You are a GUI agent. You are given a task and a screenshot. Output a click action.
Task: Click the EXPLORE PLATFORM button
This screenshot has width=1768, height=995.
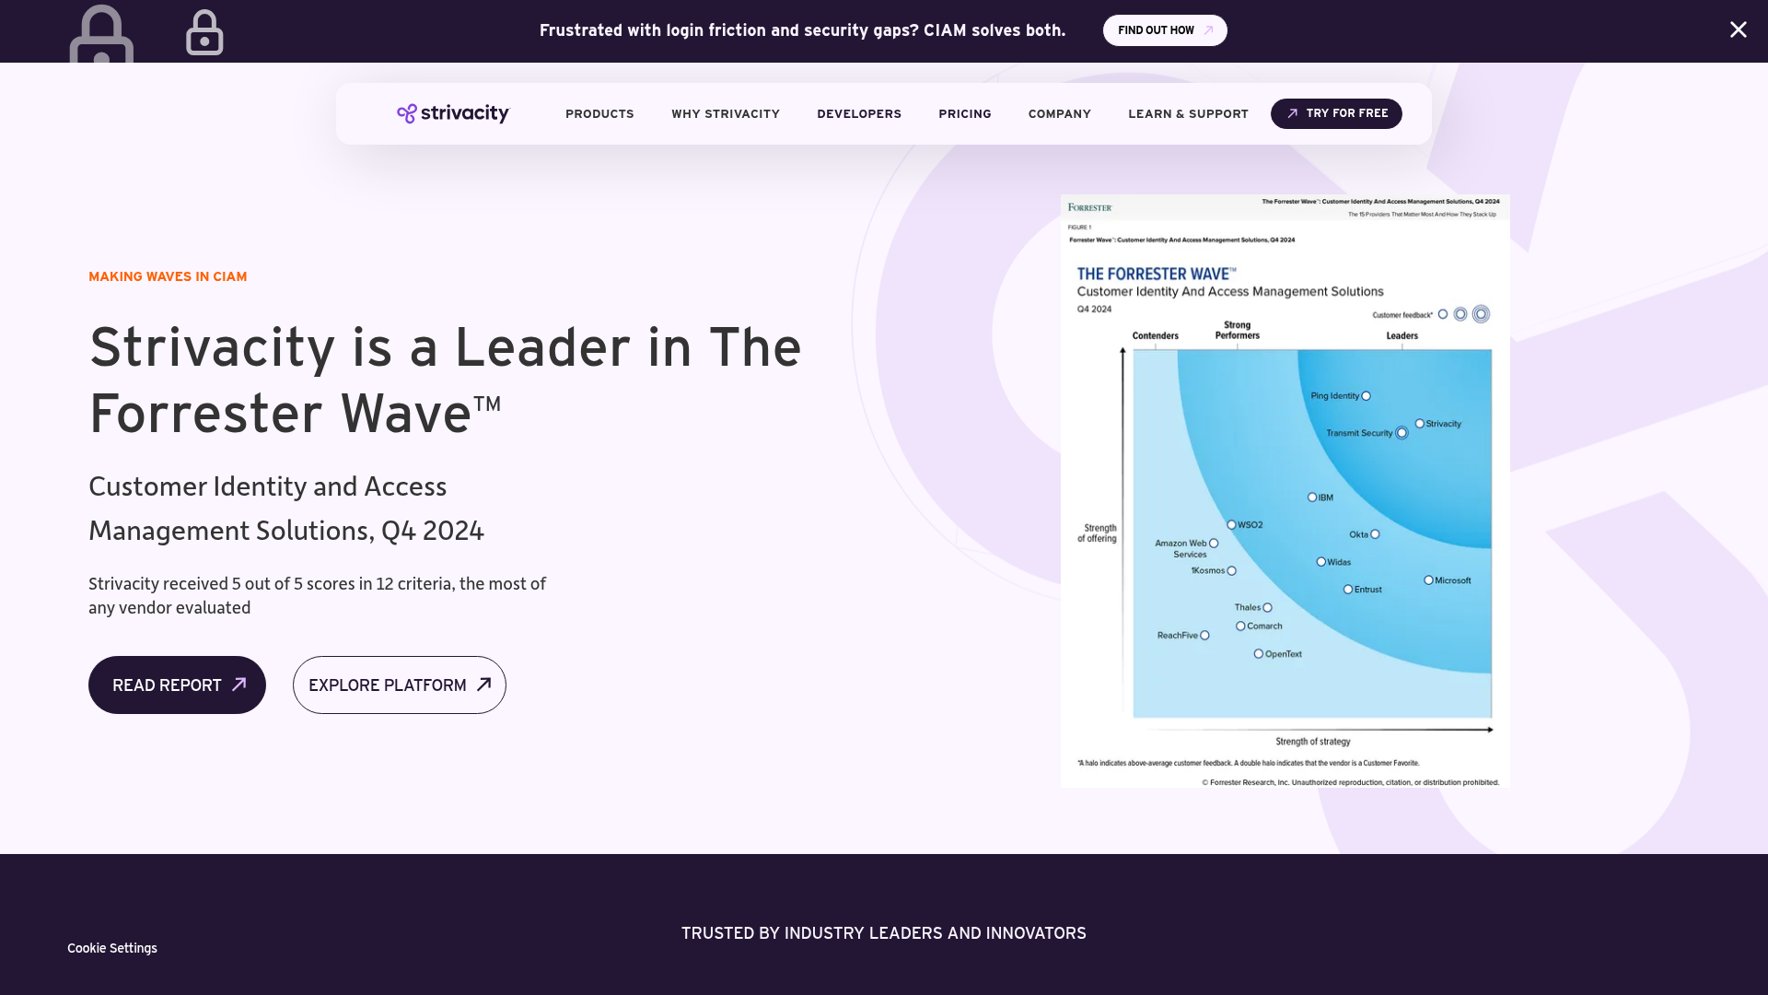point(399,685)
